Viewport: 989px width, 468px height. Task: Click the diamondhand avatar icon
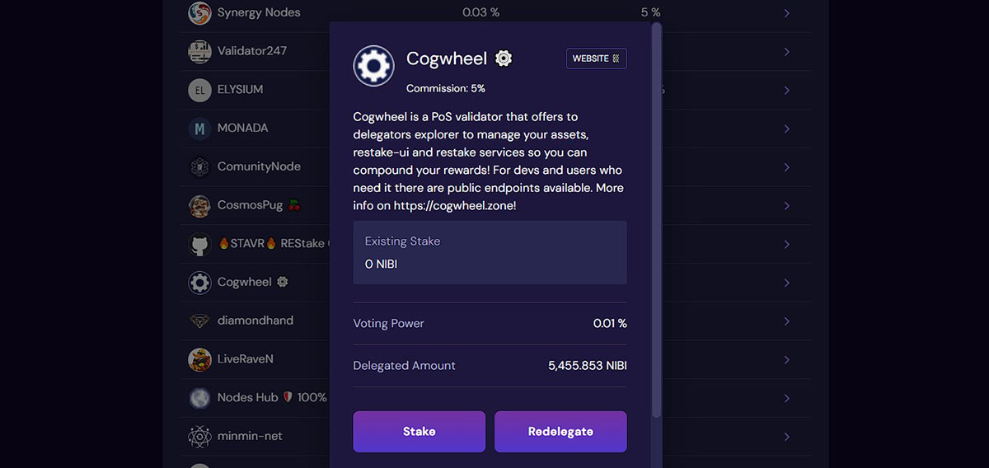click(x=199, y=321)
